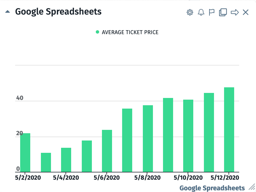This screenshot has height=192, width=256.
Task: Duplicate widget using copy icon
Action: coord(223,12)
